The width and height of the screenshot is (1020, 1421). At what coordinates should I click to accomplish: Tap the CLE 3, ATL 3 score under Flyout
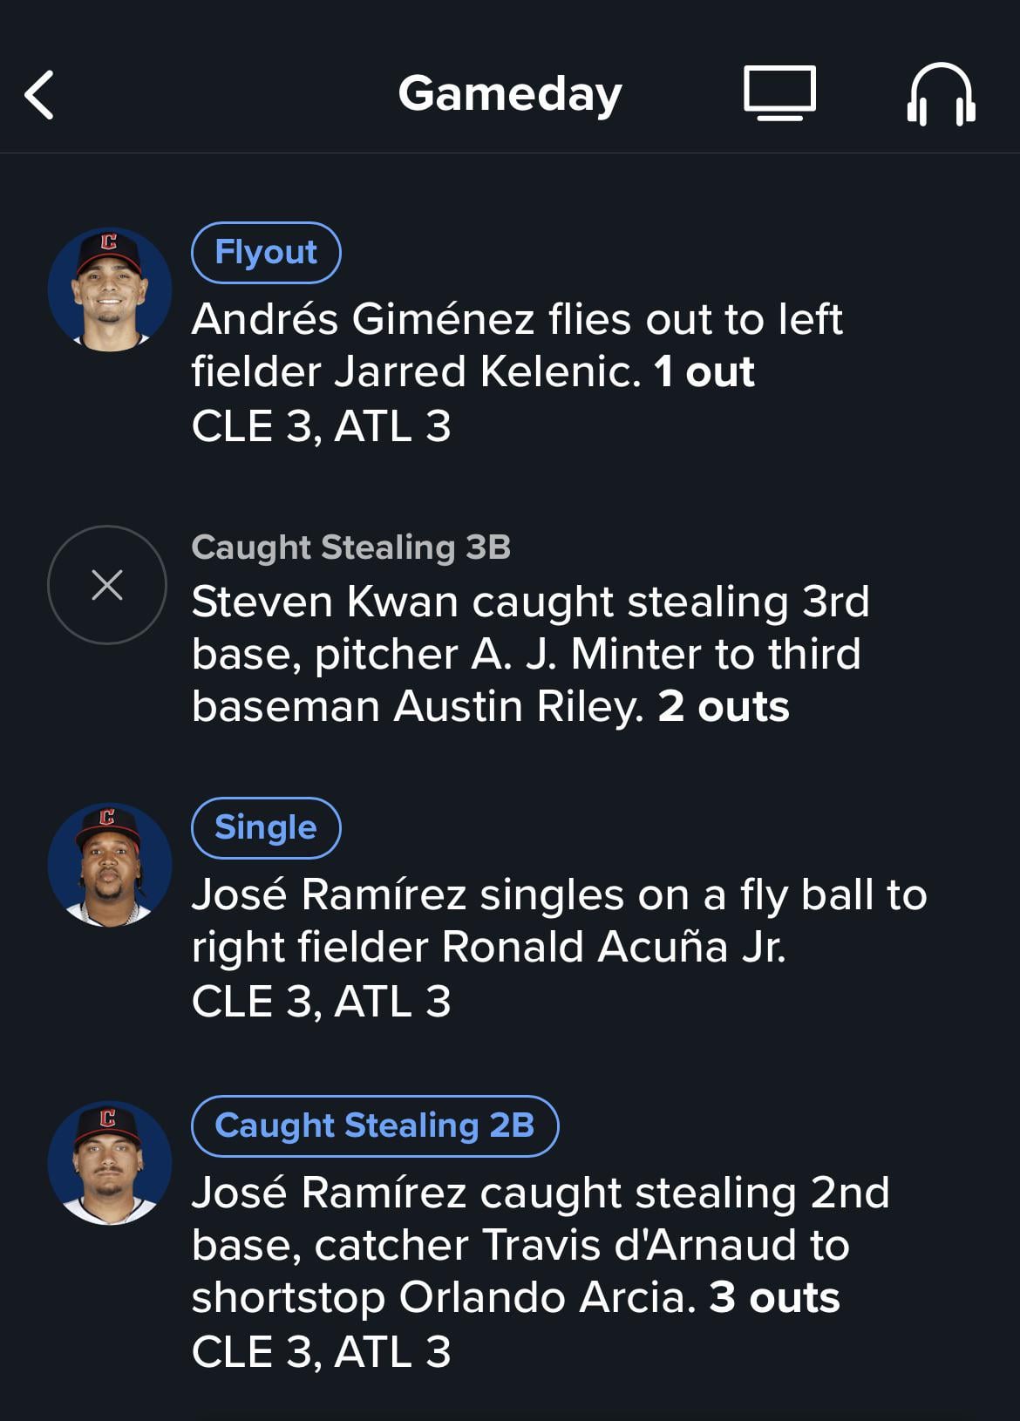coord(321,426)
